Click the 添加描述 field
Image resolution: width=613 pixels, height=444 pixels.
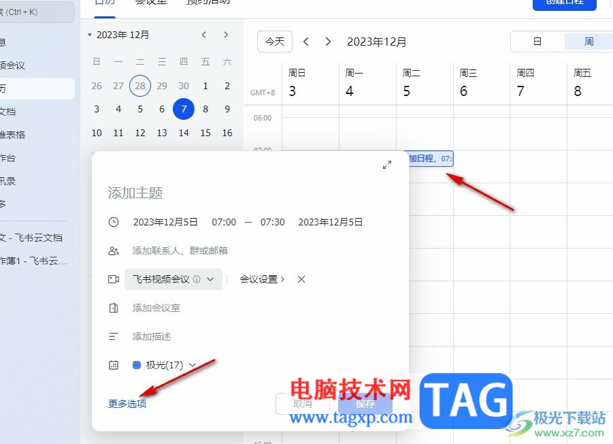[x=151, y=336]
